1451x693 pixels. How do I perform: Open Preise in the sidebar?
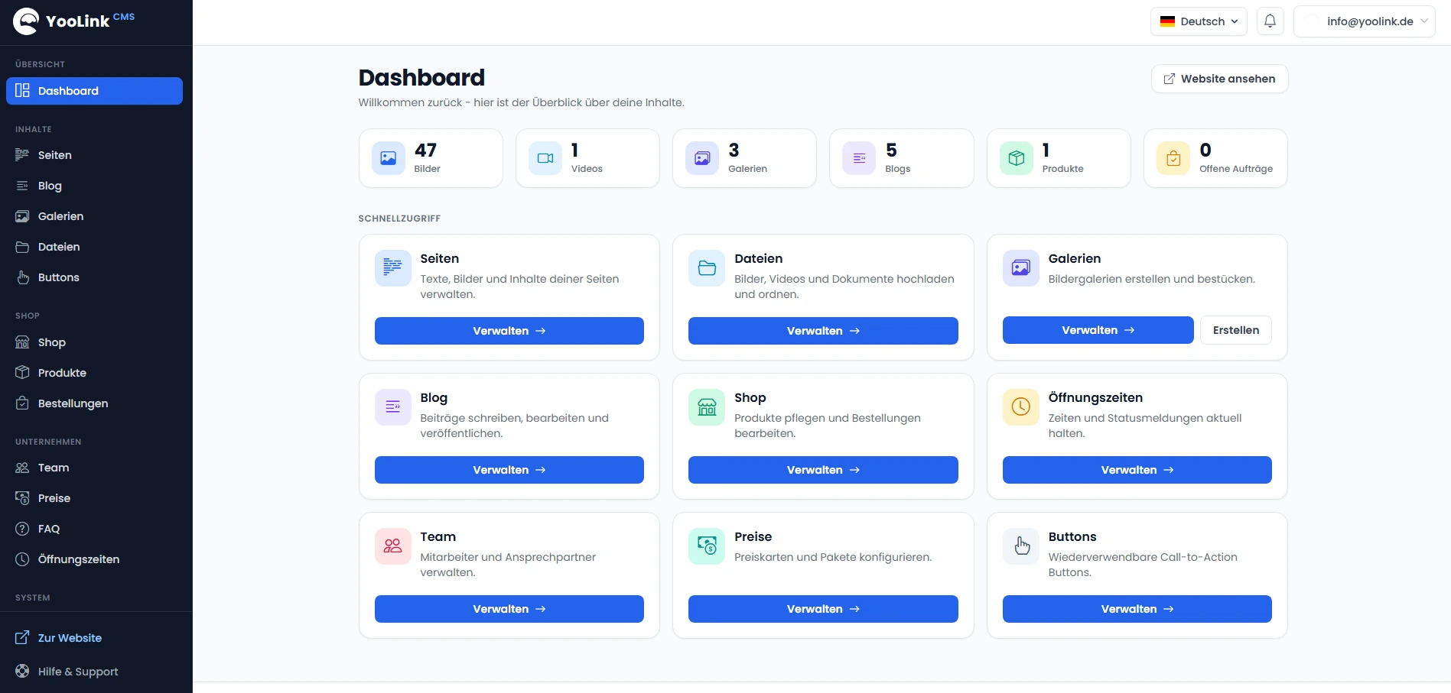pyautogui.click(x=94, y=498)
